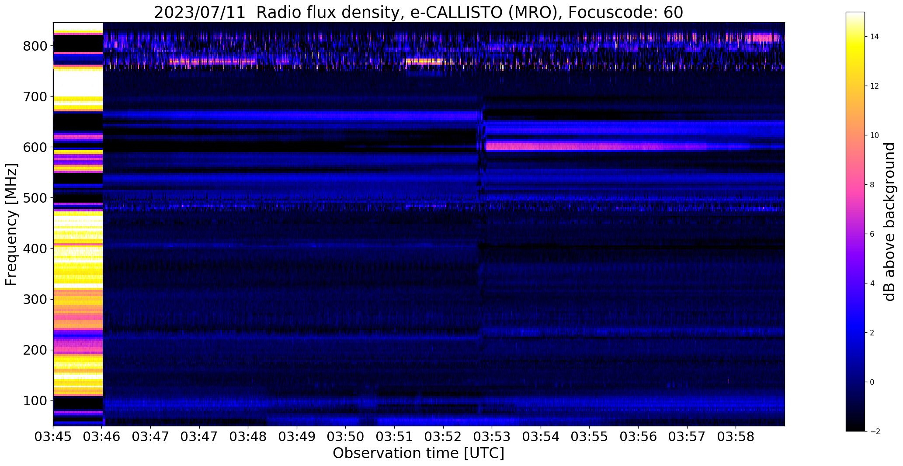Click the 03:49 time tick label
The height and width of the screenshot is (466, 903).
click(297, 437)
